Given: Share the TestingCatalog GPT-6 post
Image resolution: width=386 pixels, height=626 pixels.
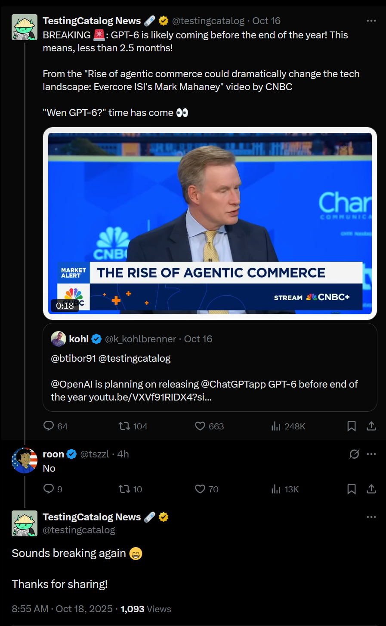Looking at the screenshot, I should [x=371, y=426].
